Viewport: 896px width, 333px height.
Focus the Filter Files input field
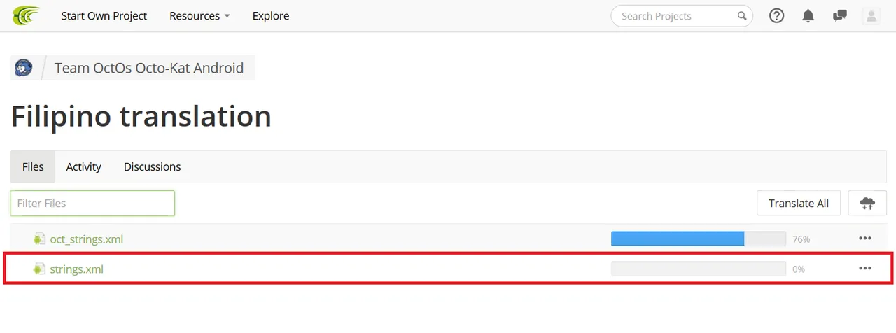[x=92, y=203]
